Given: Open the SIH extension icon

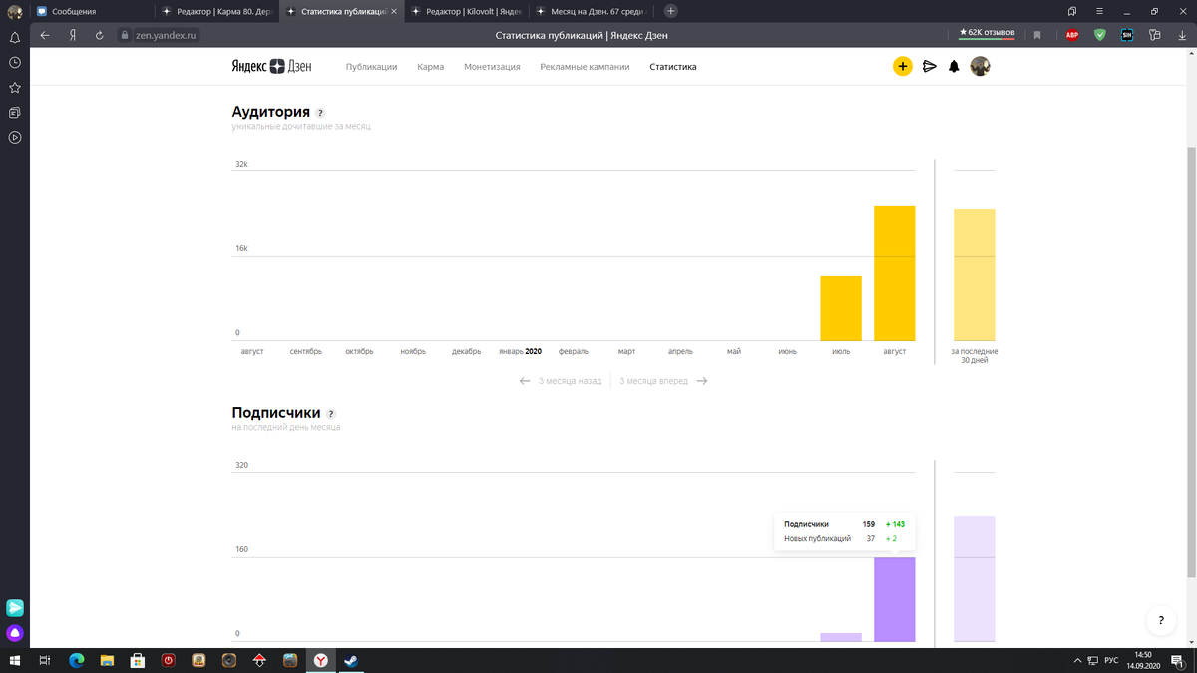Looking at the screenshot, I should tap(1127, 35).
